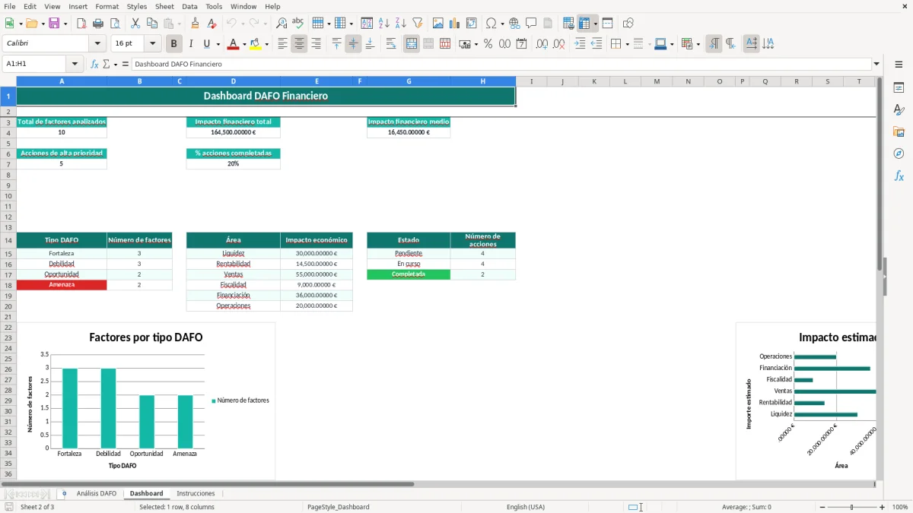Export directly as PDF icon

coord(81,24)
